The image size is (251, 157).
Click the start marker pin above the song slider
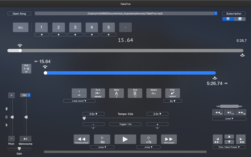[20, 46]
